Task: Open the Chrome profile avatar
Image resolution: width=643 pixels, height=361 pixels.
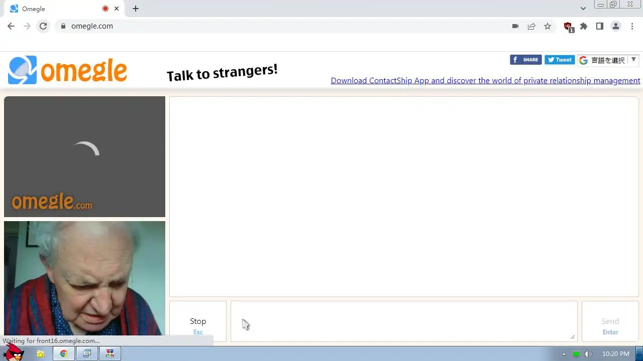Action: point(616,26)
